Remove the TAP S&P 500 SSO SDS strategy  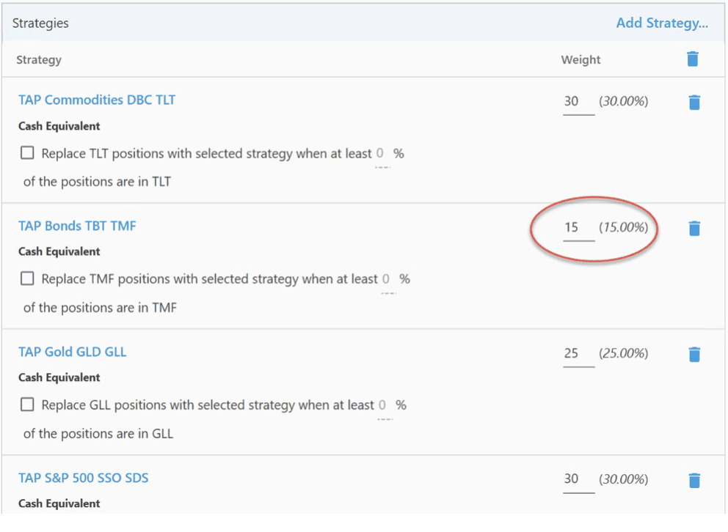(694, 480)
